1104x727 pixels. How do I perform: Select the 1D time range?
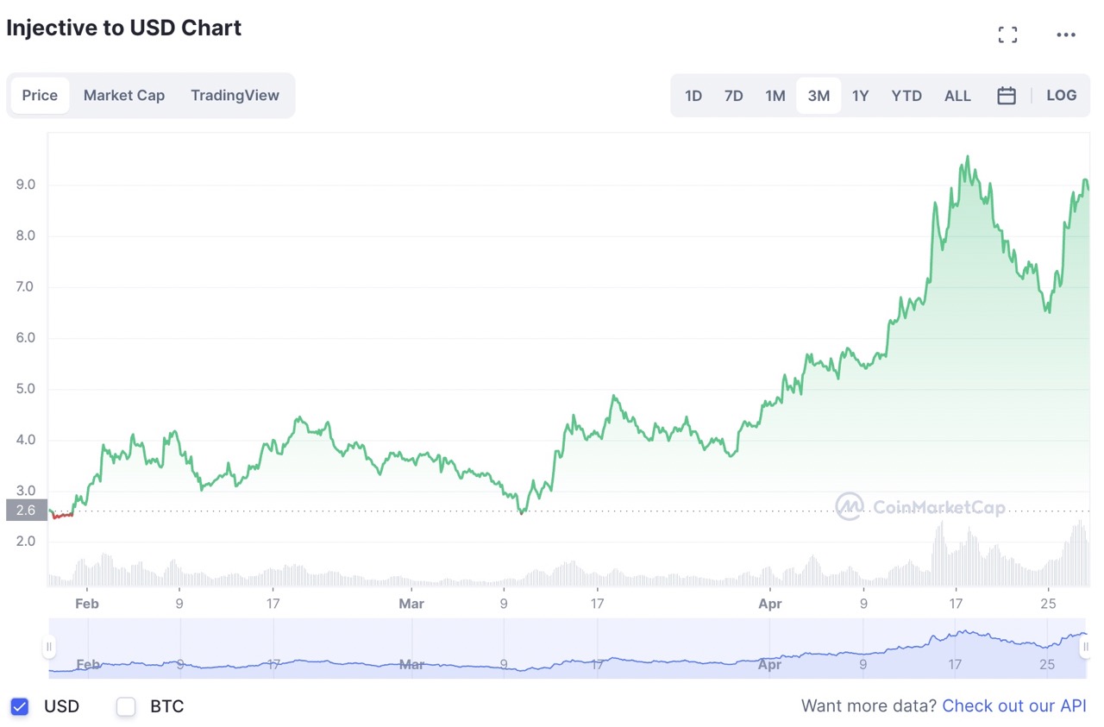[693, 96]
